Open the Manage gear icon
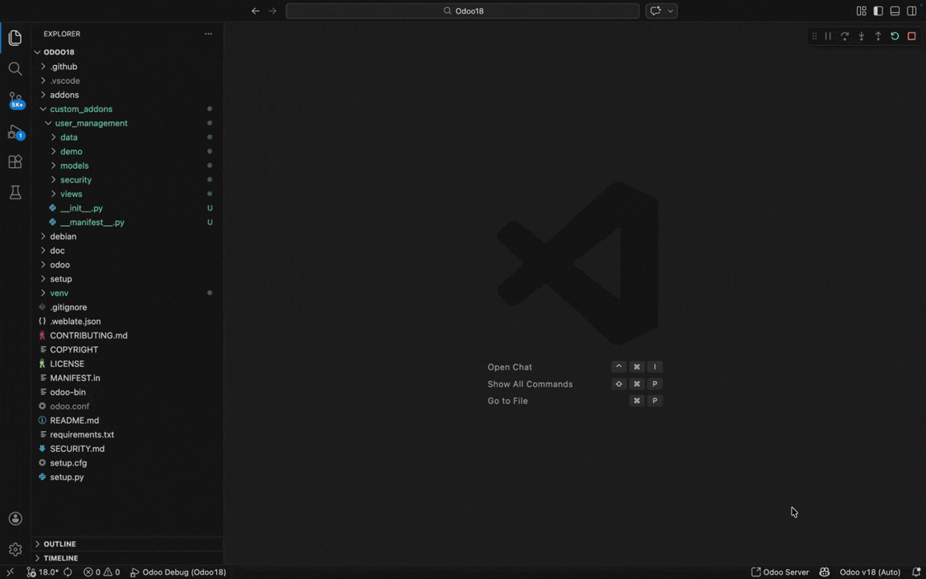 15,549
